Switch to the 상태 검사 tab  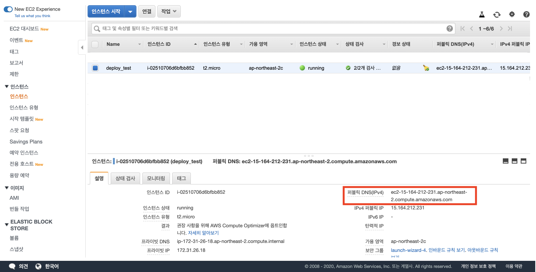tap(125, 178)
